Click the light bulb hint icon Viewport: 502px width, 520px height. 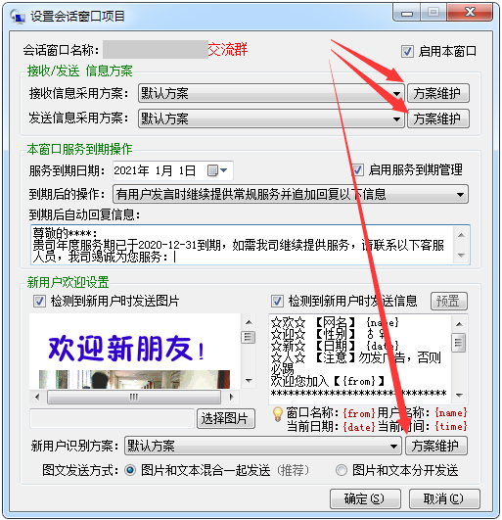point(278,414)
